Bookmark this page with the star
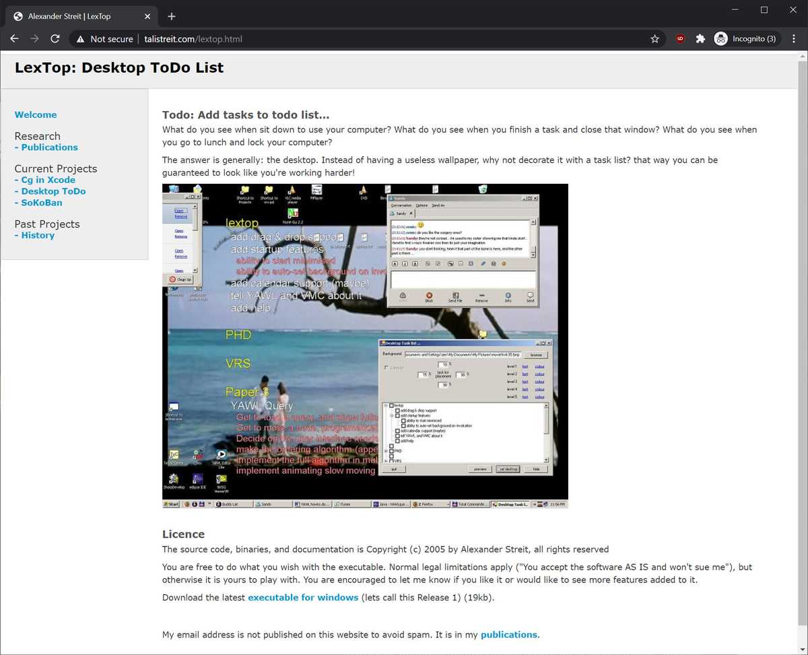The height and width of the screenshot is (655, 808). (x=654, y=39)
